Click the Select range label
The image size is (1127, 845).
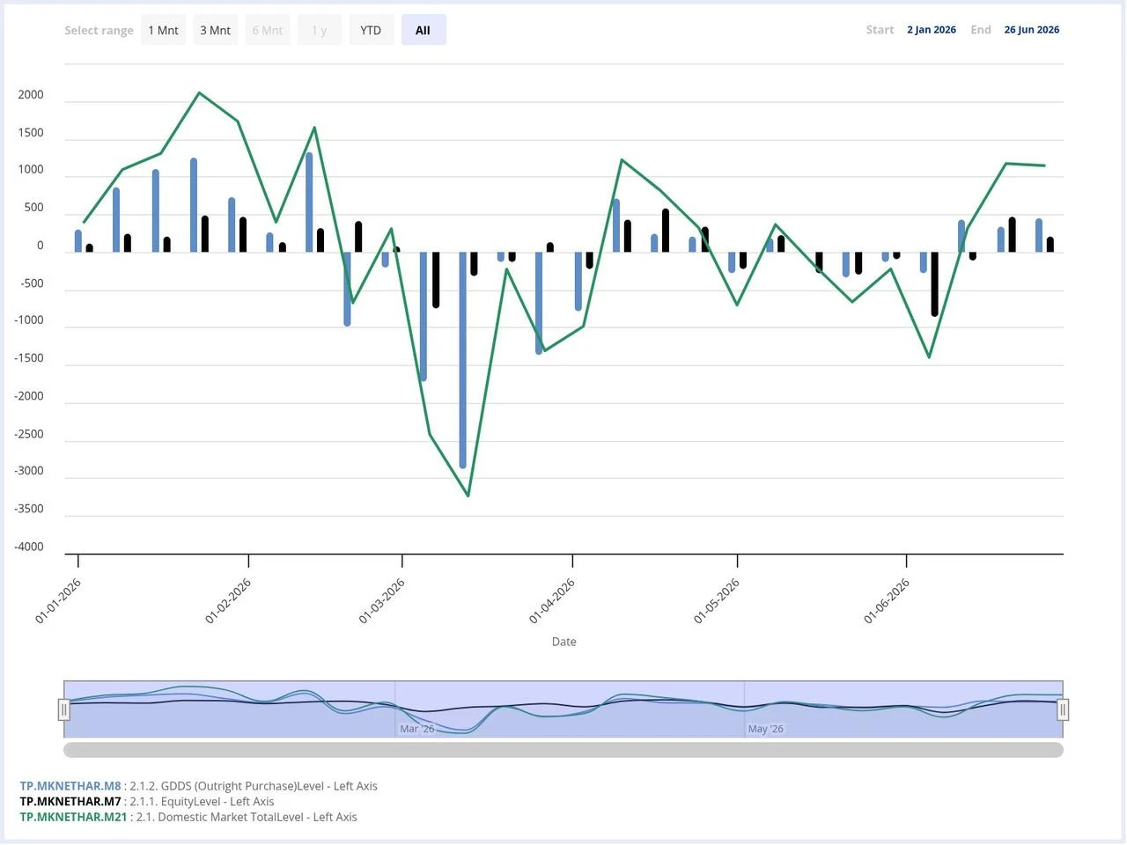(x=99, y=30)
